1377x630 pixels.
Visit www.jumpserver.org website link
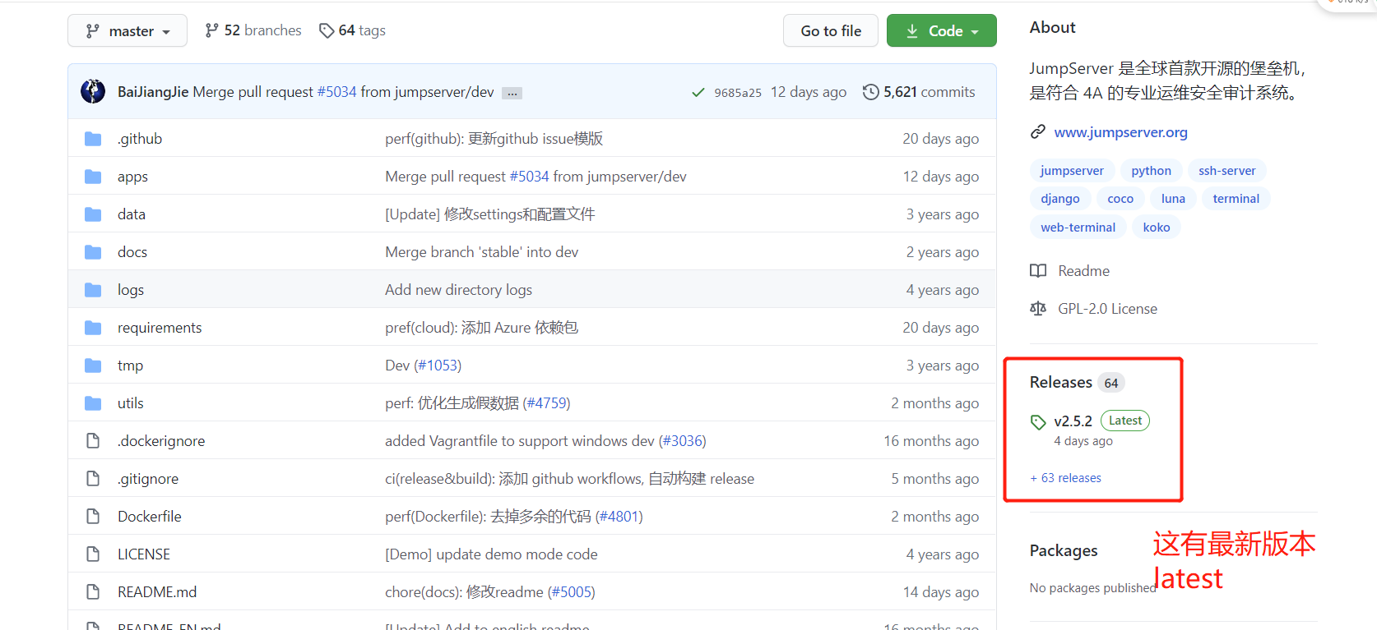coord(1120,132)
